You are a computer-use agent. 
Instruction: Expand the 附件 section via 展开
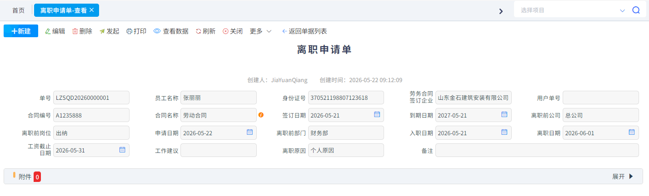point(623,176)
